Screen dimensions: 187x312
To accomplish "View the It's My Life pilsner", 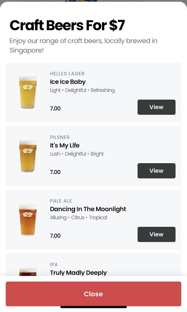I will point(156,171).
